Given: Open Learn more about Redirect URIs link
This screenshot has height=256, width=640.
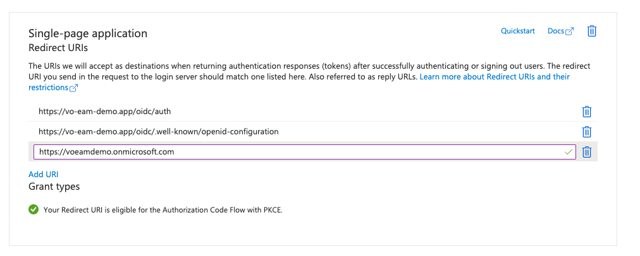Looking at the screenshot, I should point(494,77).
